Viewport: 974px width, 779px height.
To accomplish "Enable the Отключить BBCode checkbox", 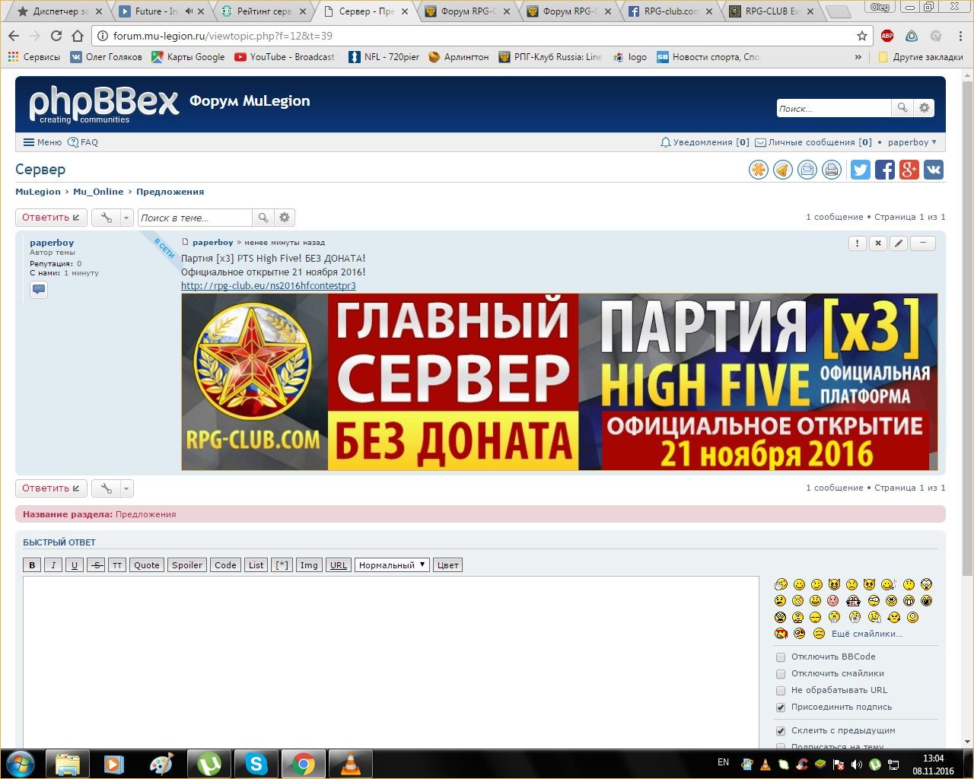I will point(780,657).
